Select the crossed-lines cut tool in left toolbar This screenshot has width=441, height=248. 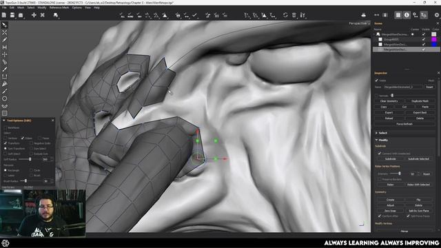tap(5, 32)
